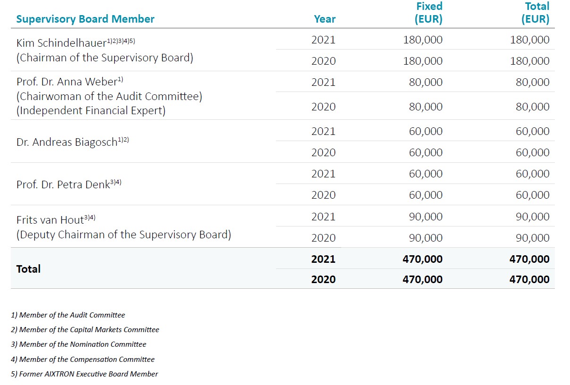The height and width of the screenshot is (385, 570).
Task: Click the 'Year' column header
Action: (x=325, y=19)
